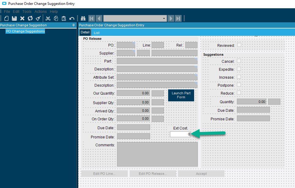Screen dimensions: 295x188
Task: Click the On Order Qty value field
Action: [x=133, y=118]
